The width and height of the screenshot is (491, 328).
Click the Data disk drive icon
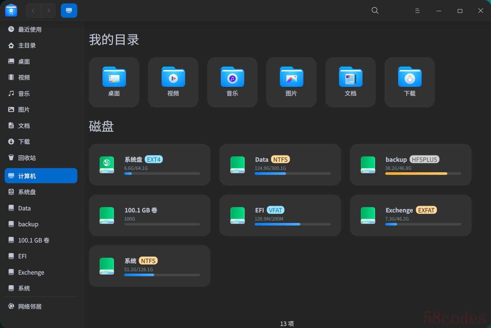(237, 165)
